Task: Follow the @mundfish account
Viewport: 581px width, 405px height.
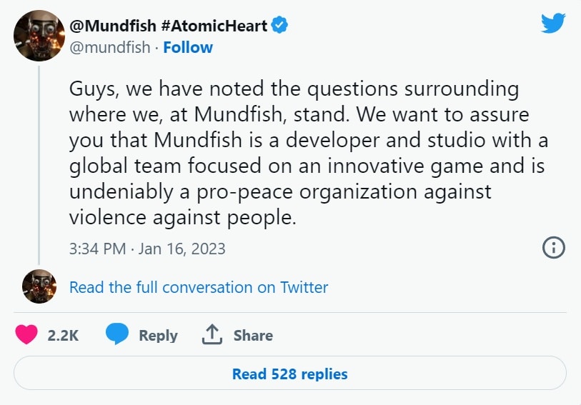Action: pyautogui.click(x=188, y=48)
